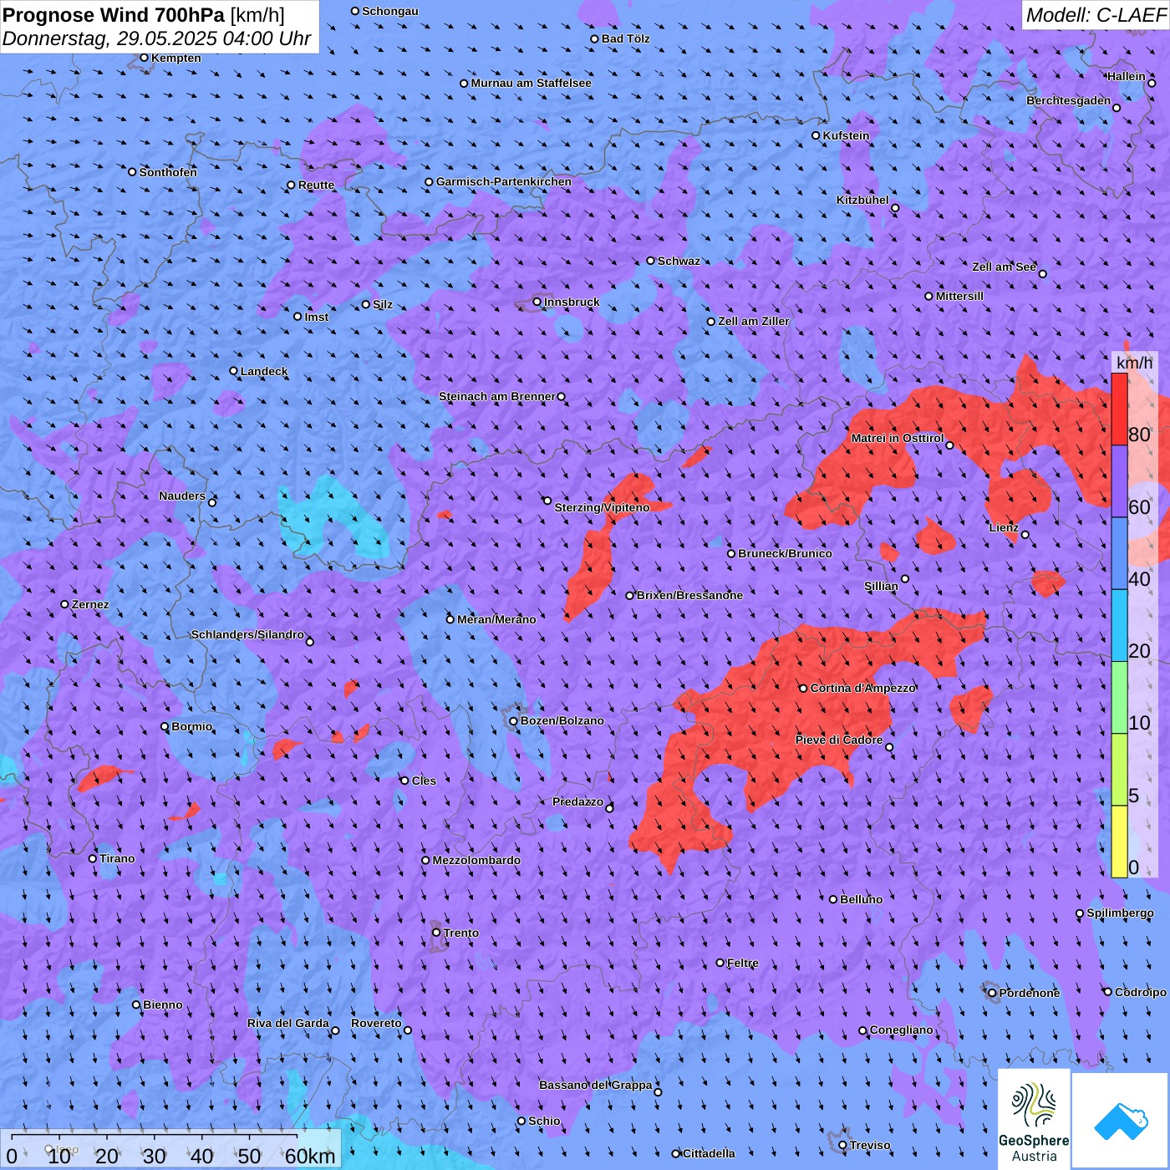
Task: Click the Sonthofen city label
Action: click(168, 172)
